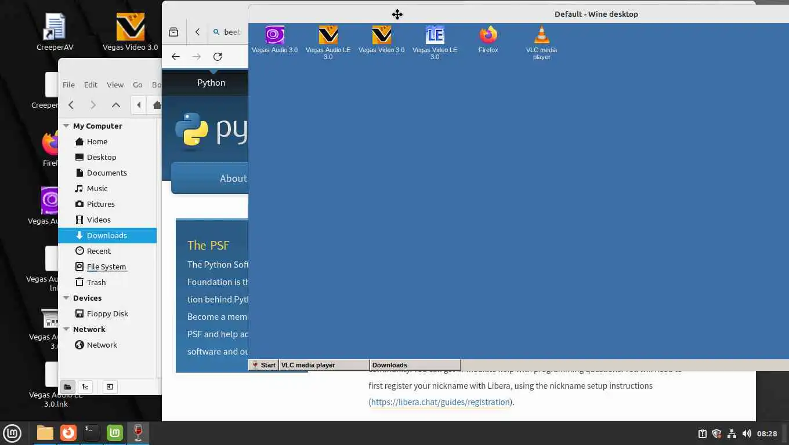Open CreeperAV shortcut on the Linux desktop
The image size is (789, 445).
(55, 32)
